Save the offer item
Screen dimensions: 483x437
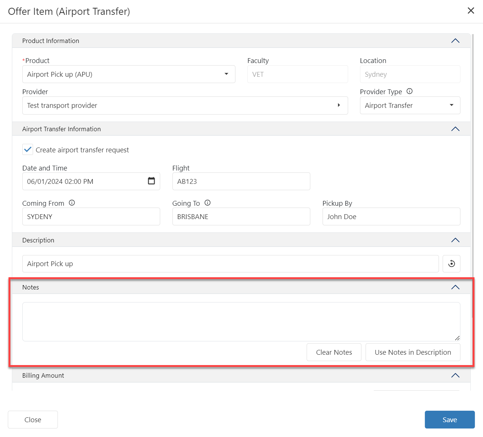[449, 420]
